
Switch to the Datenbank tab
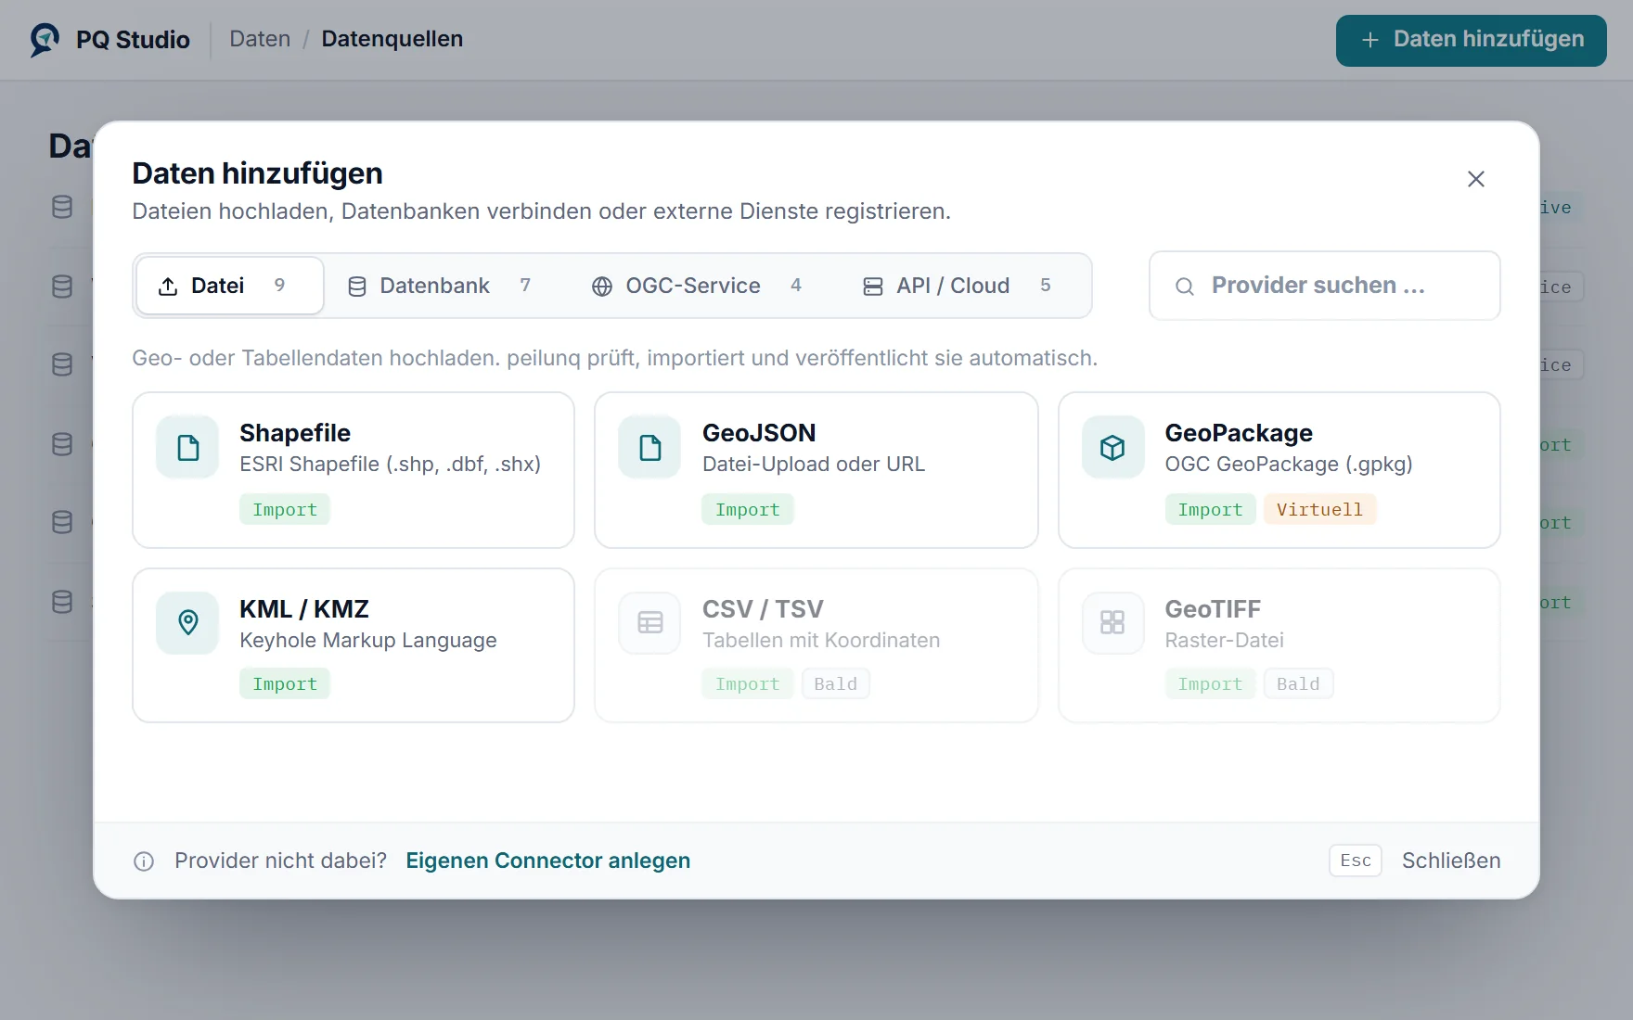(439, 286)
